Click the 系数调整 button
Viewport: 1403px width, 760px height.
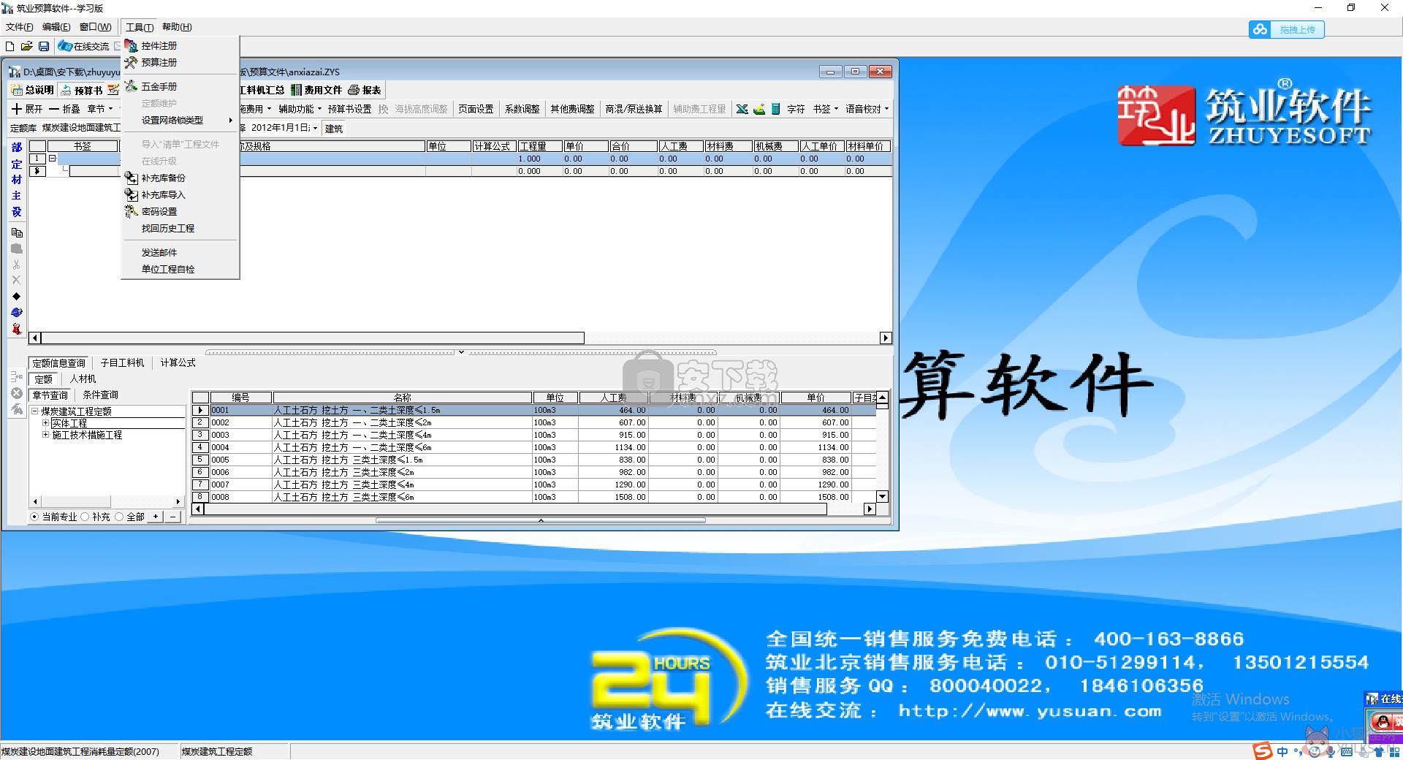[522, 109]
